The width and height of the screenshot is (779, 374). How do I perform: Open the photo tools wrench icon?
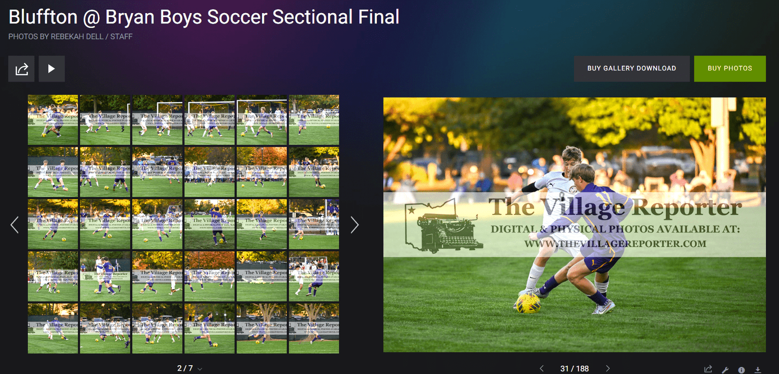pos(725,370)
